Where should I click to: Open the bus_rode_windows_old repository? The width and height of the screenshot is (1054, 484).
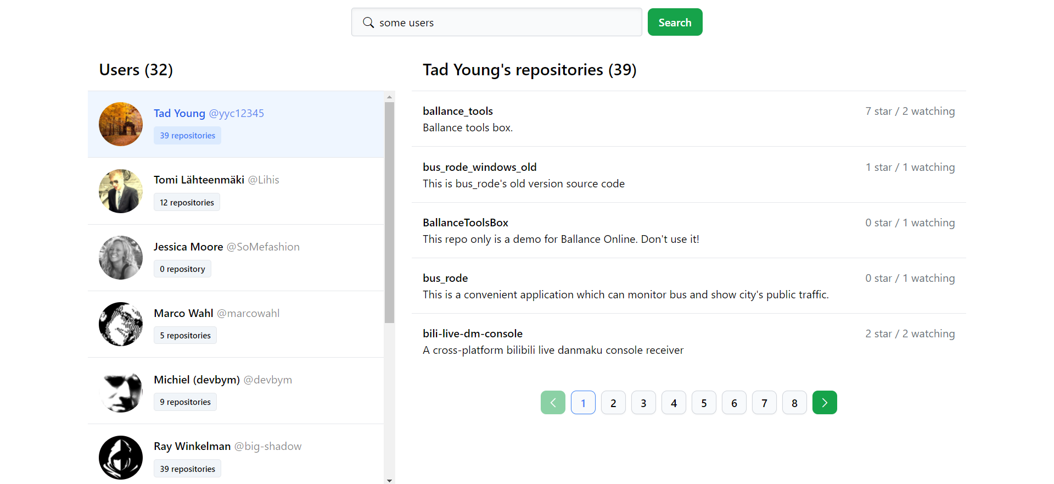click(x=479, y=167)
